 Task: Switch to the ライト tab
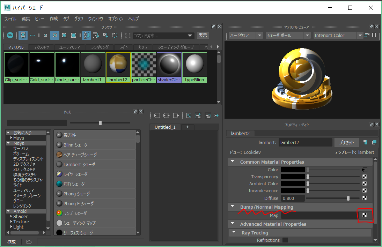[123, 47]
